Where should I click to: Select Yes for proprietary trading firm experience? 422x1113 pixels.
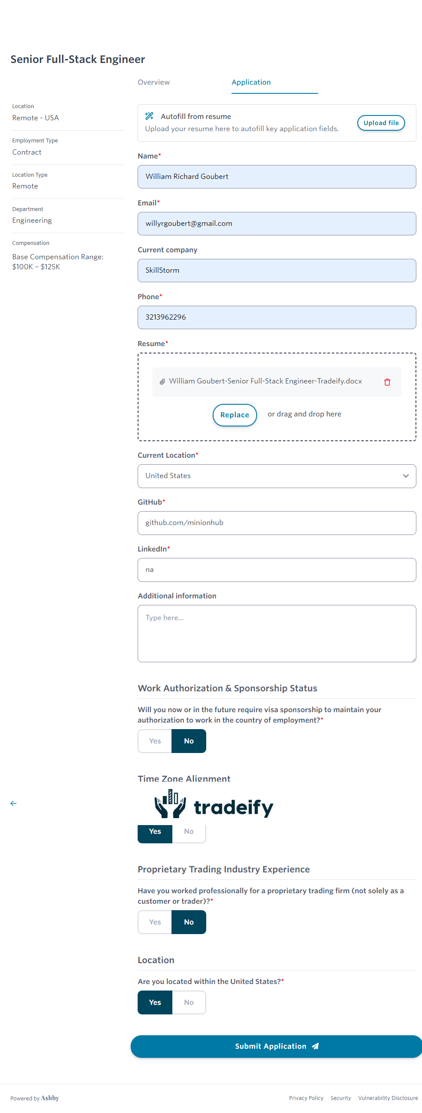(155, 922)
